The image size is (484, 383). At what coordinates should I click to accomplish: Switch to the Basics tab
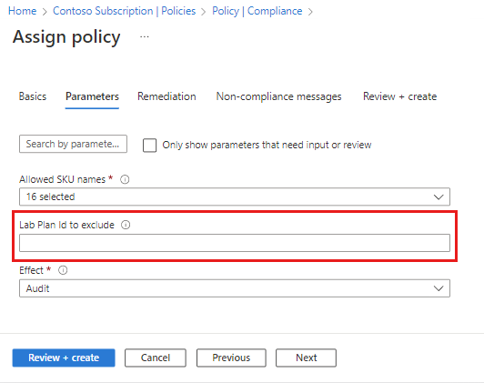coord(33,96)
